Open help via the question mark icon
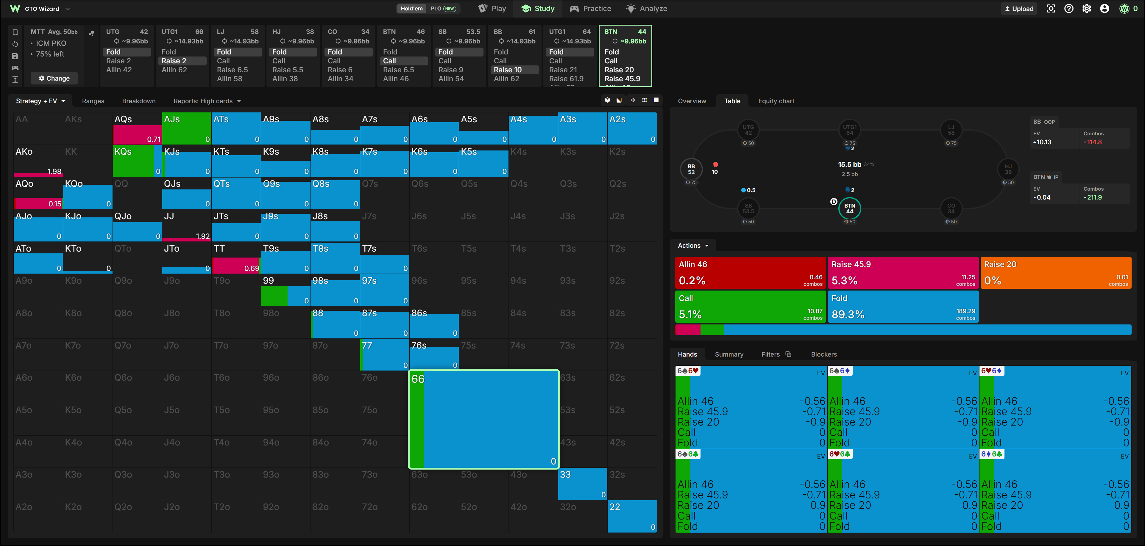The height and width of the screenshot is (546, 1145). (x=1068, y=8)
